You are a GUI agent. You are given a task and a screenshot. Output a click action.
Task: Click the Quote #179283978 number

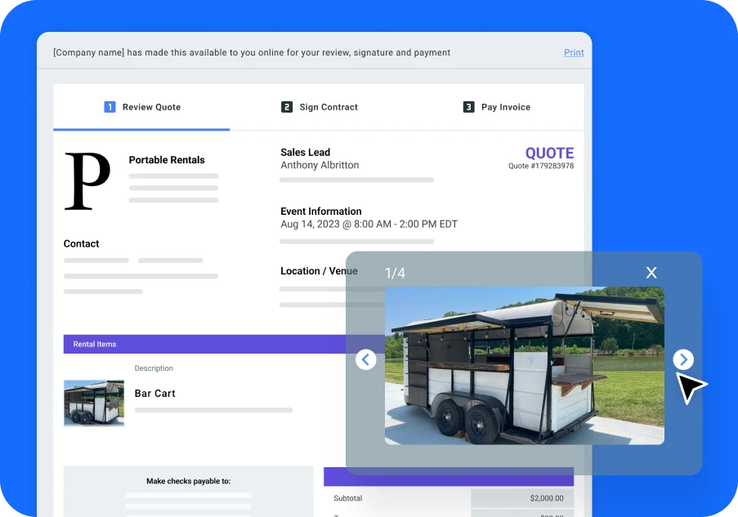[540, 166]
